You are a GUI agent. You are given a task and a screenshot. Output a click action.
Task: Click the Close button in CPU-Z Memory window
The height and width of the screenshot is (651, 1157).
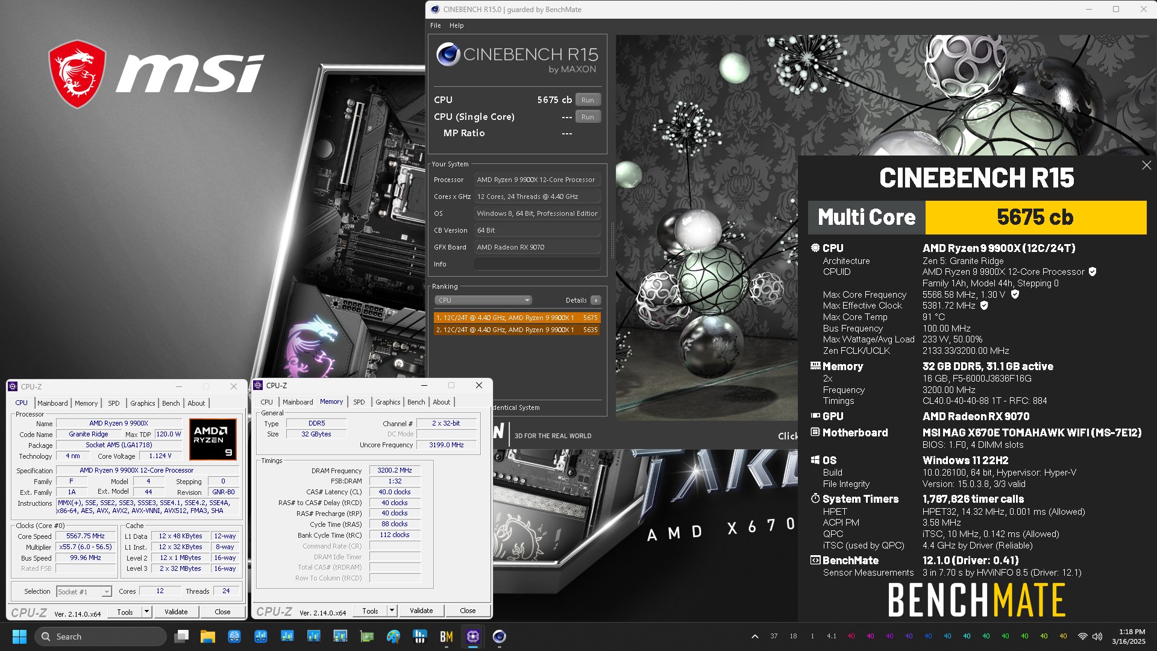pyautogui.click(x=468, y=611)
